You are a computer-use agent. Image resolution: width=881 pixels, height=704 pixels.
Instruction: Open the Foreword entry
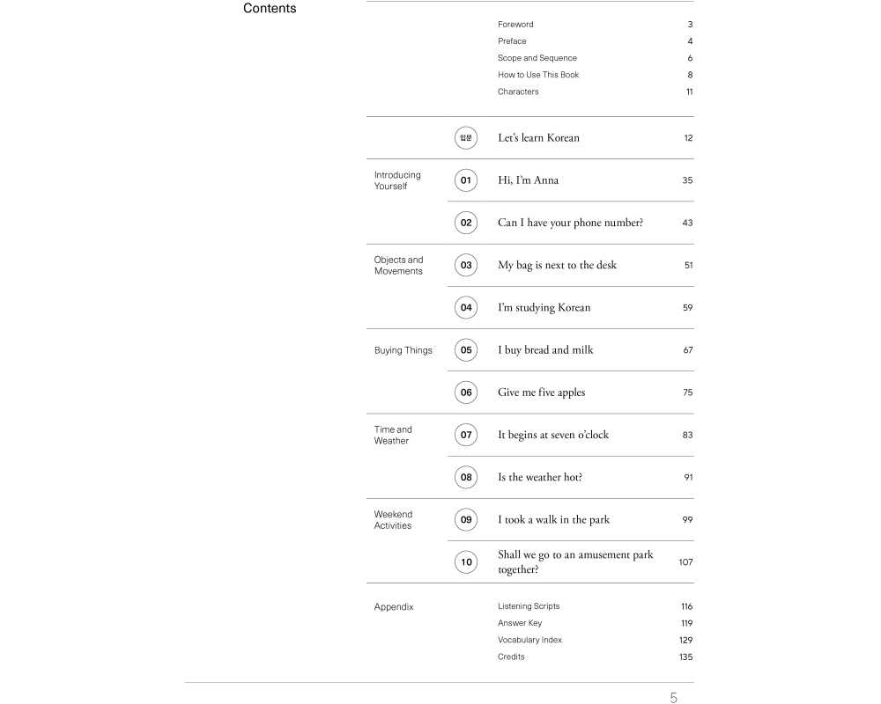(515, 25)
